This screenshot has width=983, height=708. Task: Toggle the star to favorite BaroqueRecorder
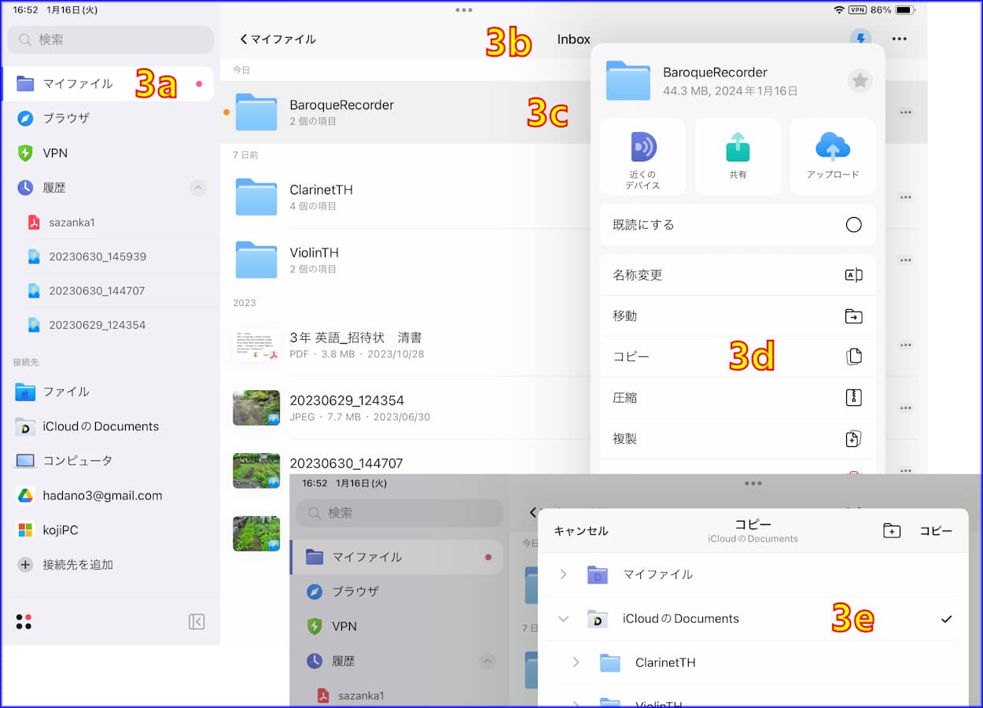860,80
